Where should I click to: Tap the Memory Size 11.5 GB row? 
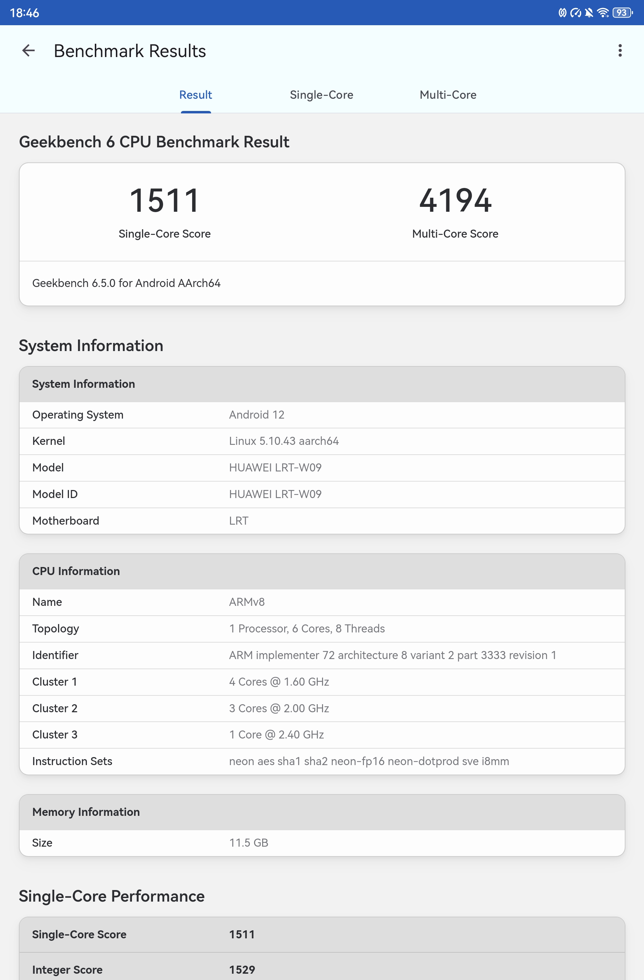(x=322, y=843)
